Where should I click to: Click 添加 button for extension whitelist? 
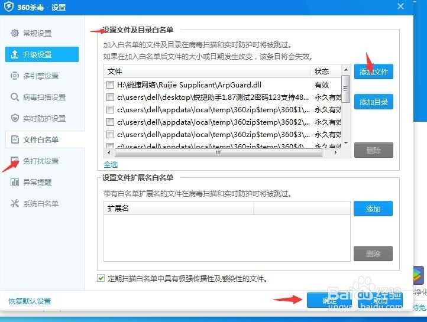(x=373, y=209)
